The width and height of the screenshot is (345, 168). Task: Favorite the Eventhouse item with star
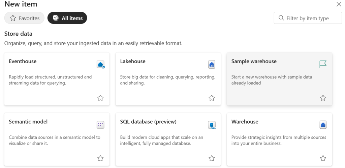click(100, 98)
